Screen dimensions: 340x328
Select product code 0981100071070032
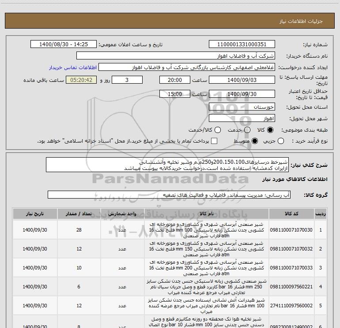click(291, 249)
